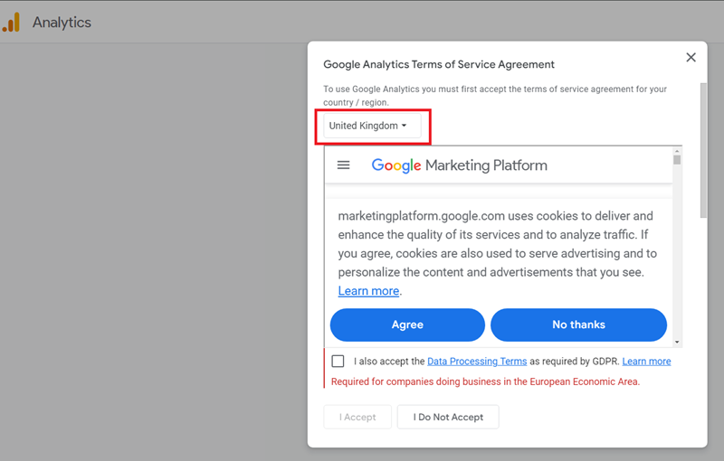Click the No thanks button

tap(578, 325)
